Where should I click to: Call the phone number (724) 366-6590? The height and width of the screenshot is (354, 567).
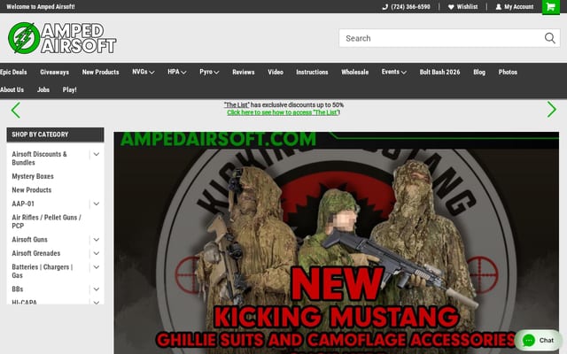tap(406, 7)
